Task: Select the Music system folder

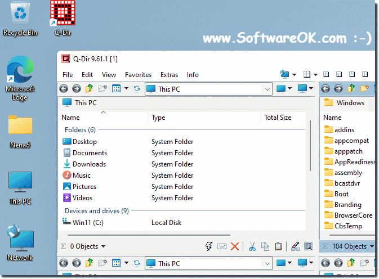Action: coord(77,175)
